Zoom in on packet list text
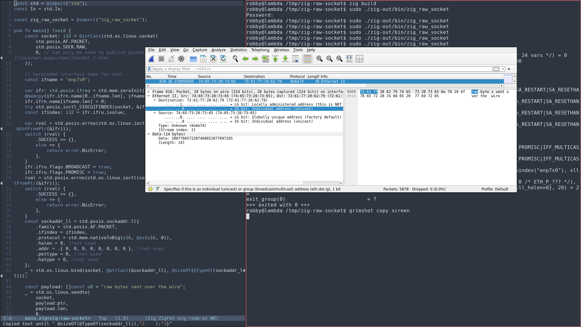 click(319, 59)
